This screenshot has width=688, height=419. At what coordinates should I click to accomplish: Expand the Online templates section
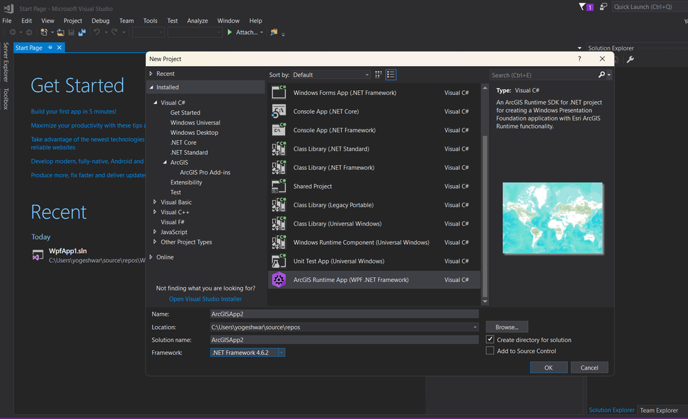coord(152,257)
